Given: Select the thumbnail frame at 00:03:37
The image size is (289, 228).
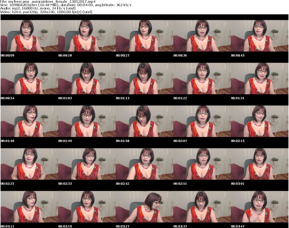Looking at the screenshot, I should (x=202, y=207).
